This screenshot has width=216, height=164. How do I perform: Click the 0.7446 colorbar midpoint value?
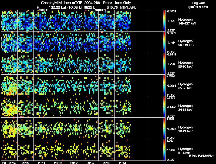[172, 107]
